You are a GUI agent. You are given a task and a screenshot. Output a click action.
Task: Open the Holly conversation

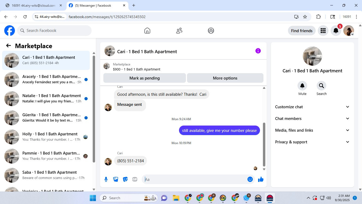[x=46, y=137]
